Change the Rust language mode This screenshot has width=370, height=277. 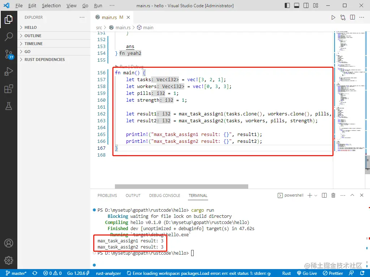point(287,273)
